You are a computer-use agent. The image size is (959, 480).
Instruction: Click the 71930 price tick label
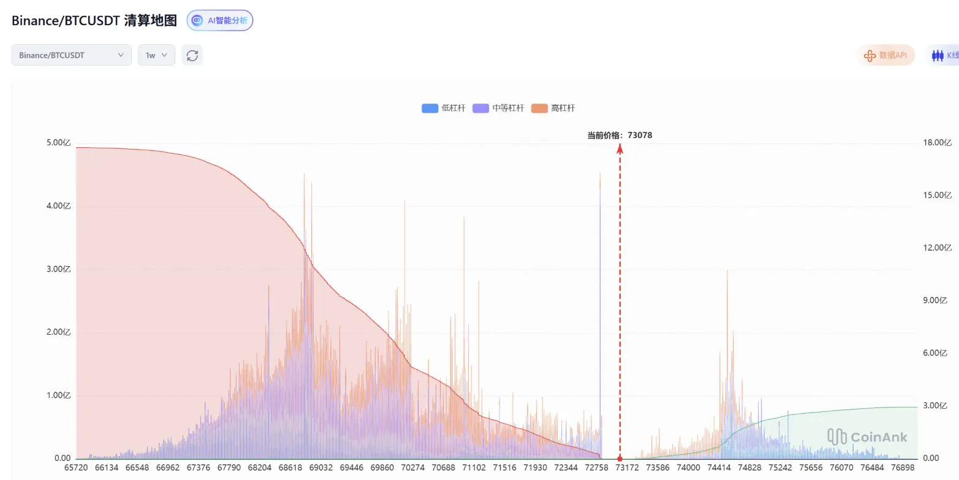tap(536, 468)
